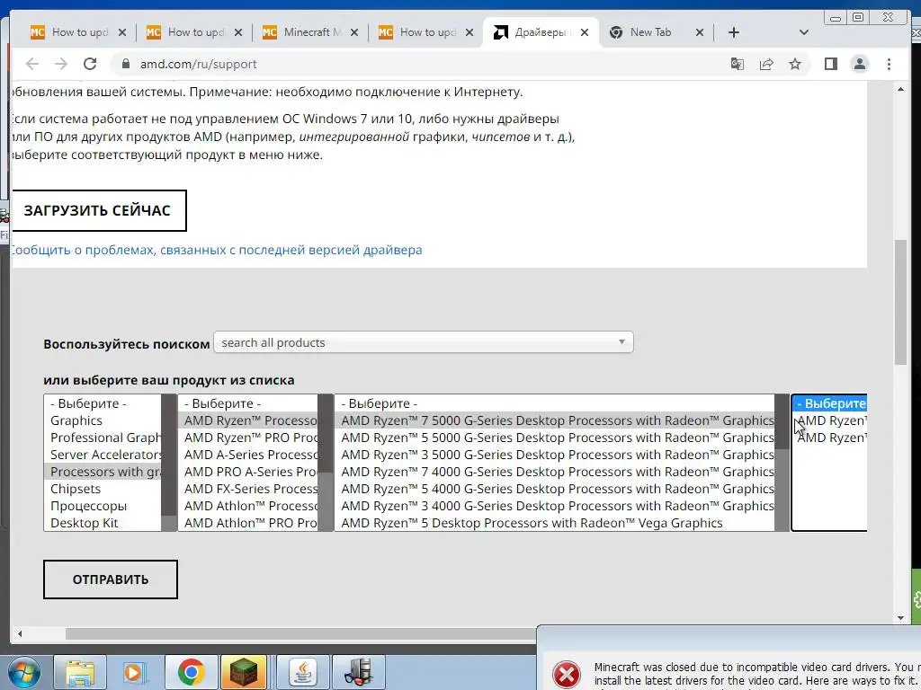921x690 pixels.
Task: Close the Драйверы AMD tab
Action: pyautogui.click(x=585, y=32)
